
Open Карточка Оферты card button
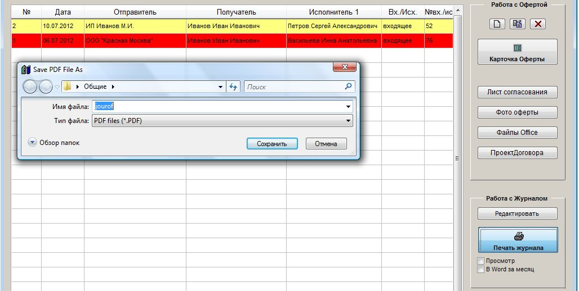[x=518, y=52]
